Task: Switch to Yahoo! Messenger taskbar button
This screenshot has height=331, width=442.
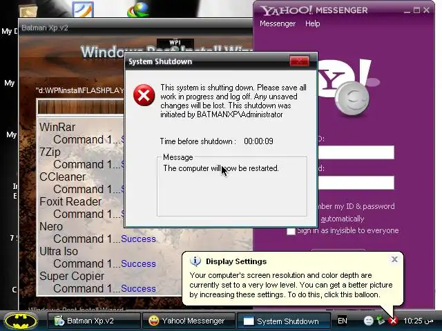Action: [x=189, y=321]
